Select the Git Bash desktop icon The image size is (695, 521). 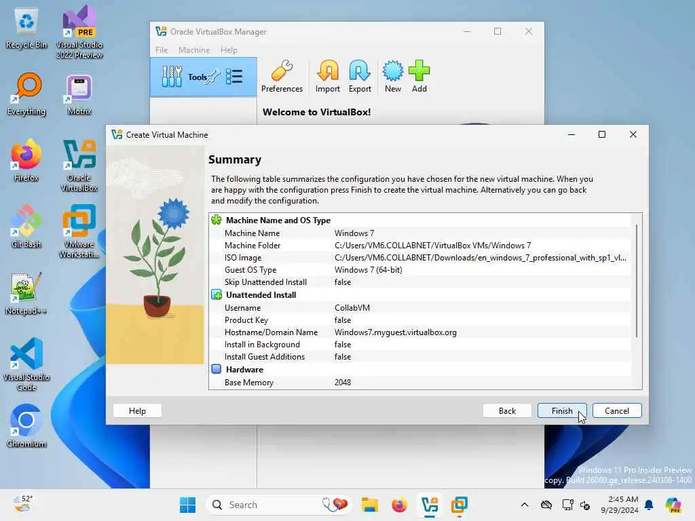pyautogui.click(x=26, y=227)
